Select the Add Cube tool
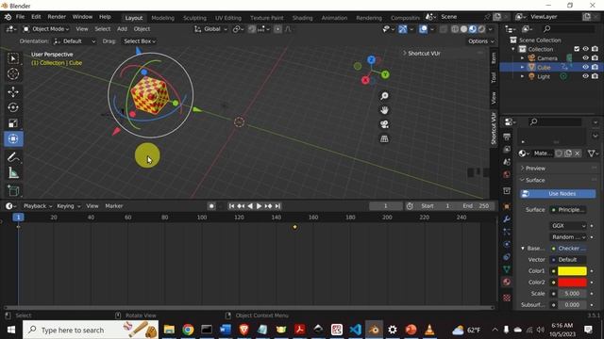Viewport: 604px width, 339px height. click(x=13, y=190)
